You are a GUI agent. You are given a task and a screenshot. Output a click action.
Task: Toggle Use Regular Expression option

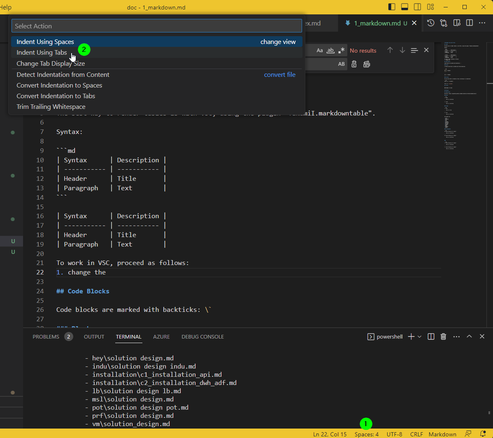[342, 51]
